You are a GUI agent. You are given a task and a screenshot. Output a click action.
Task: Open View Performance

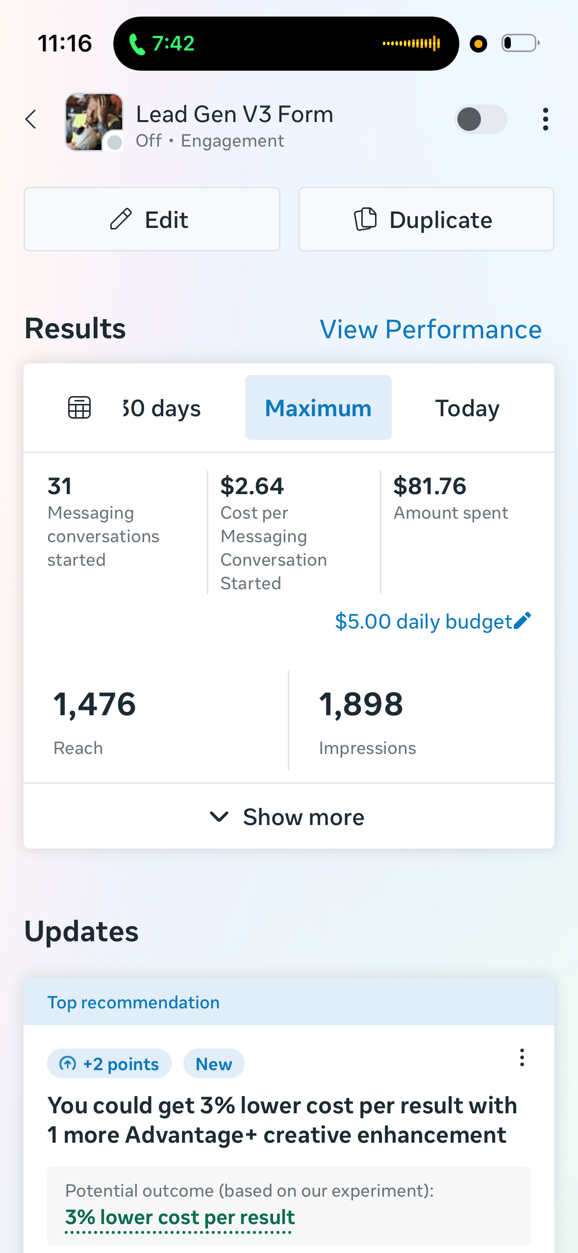[431, 329]
